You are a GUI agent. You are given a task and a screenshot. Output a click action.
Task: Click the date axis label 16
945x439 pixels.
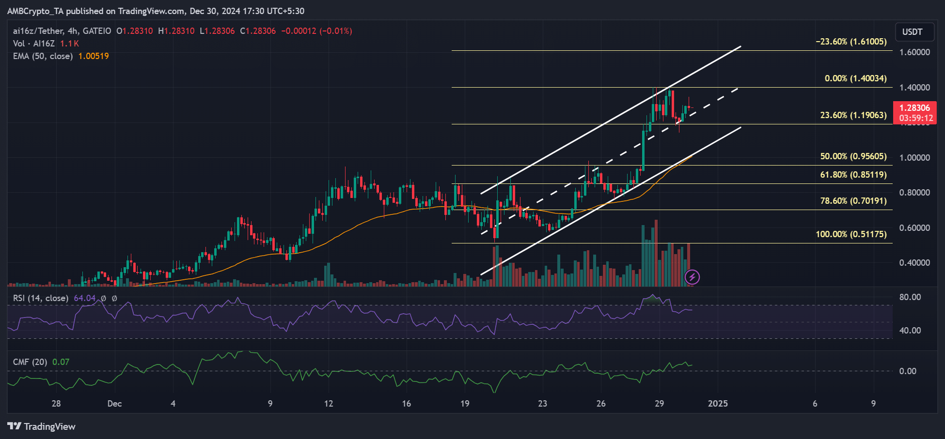coord(406,404)
